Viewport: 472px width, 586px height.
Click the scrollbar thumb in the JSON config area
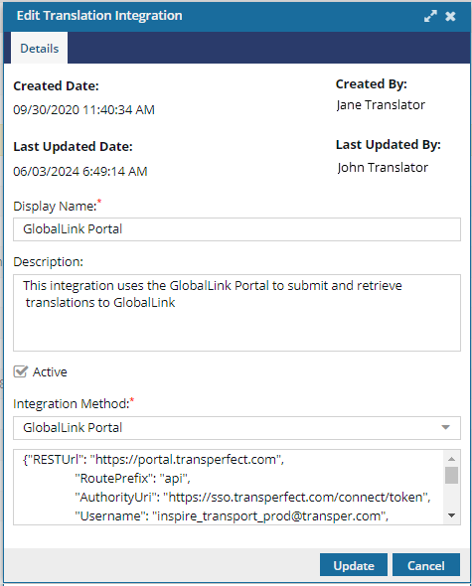pyautogui.click(x=451, y=476)
